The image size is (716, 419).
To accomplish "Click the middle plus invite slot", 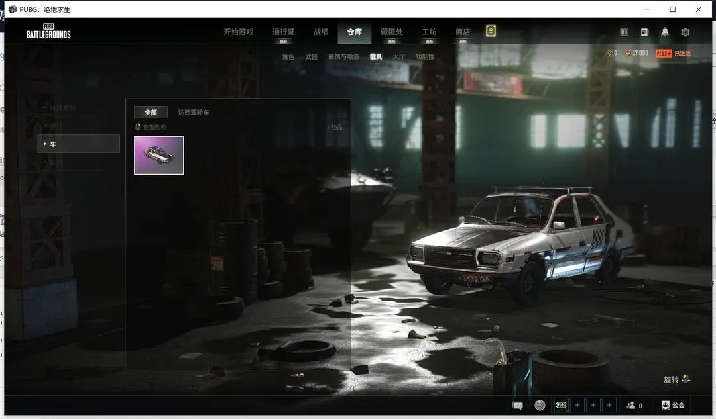I will [593, 405].
